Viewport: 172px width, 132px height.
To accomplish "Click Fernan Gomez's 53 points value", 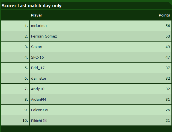I will click(168, 36).
